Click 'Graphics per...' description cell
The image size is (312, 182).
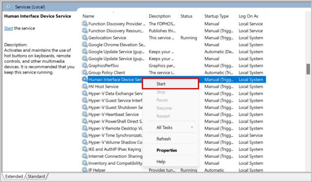click(x=162, y=66)
